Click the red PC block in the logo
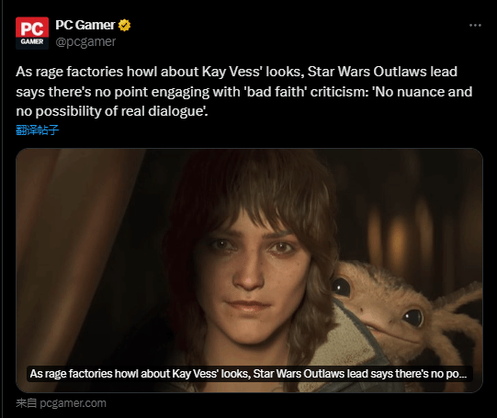 pos(32,28)
